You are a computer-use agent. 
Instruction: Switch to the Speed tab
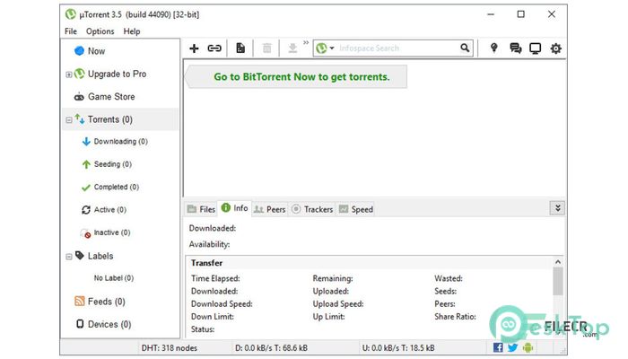coord(356,209)
